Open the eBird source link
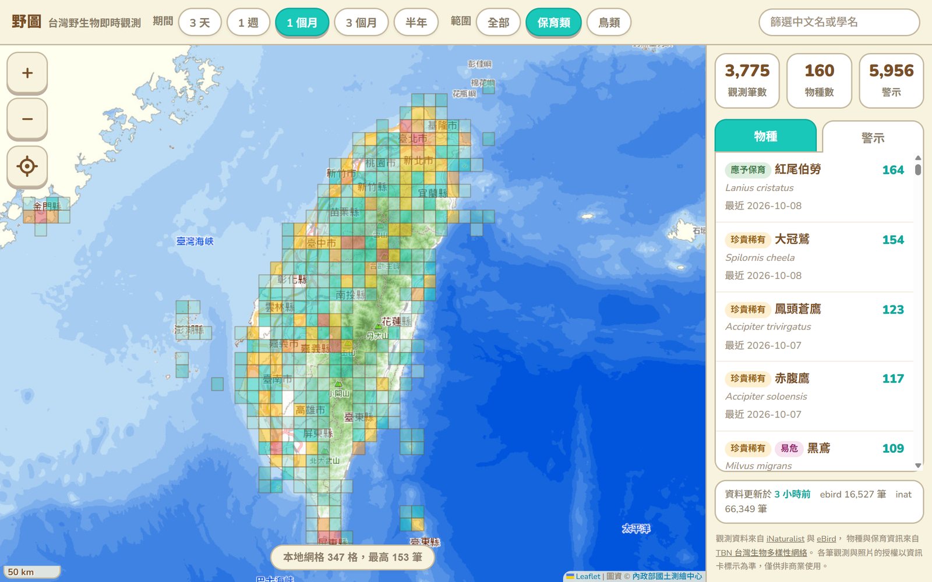The width and height of the screenshot is (932, 582). click(826, 539)
